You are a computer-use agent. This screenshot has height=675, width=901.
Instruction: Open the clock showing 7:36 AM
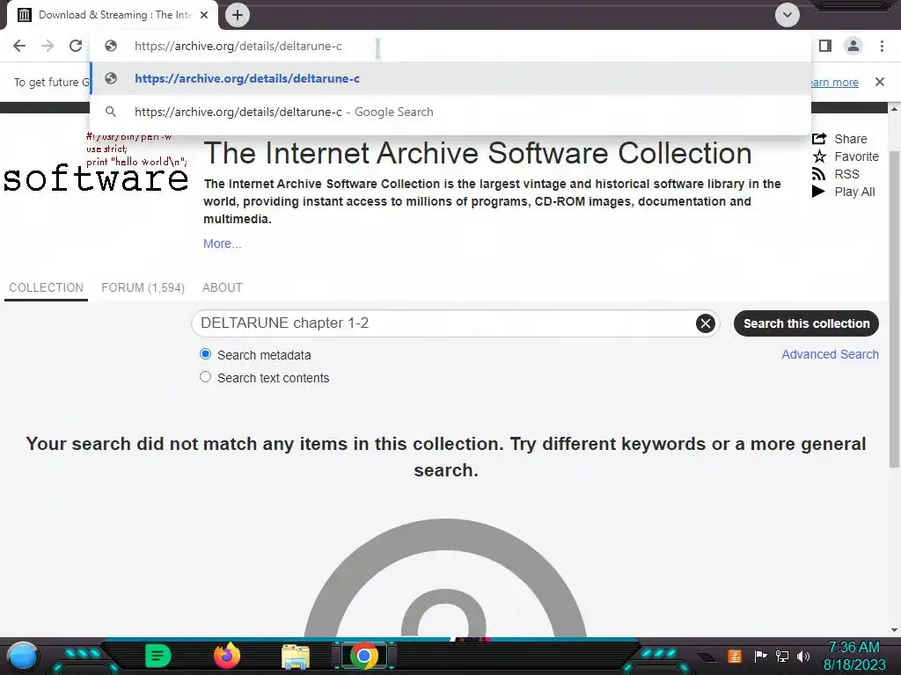[x=853, y=656]
